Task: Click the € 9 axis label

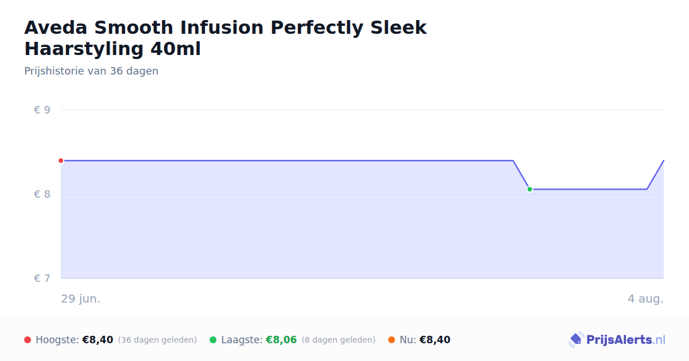Action: 42,110
